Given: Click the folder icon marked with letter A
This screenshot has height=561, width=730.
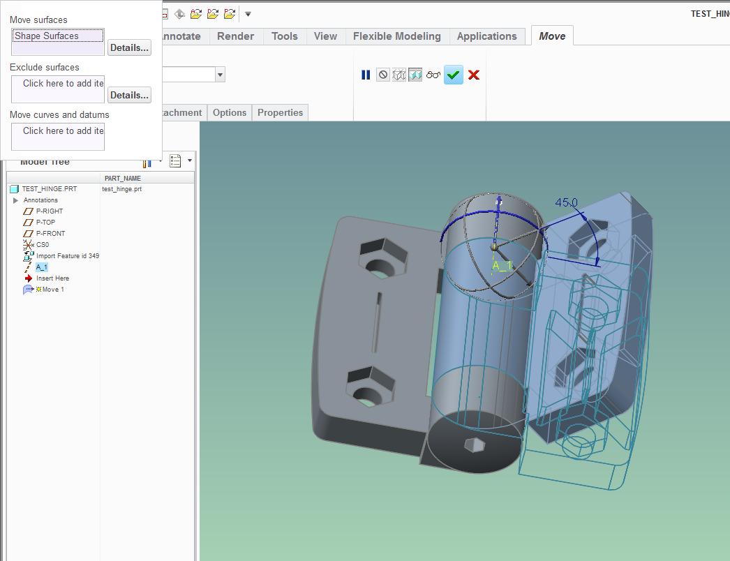Looking at the screenshot, I should [x=196, y=14].
